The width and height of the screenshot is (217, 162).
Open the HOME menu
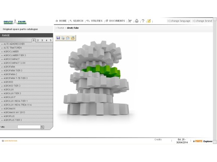coord(61,21)
